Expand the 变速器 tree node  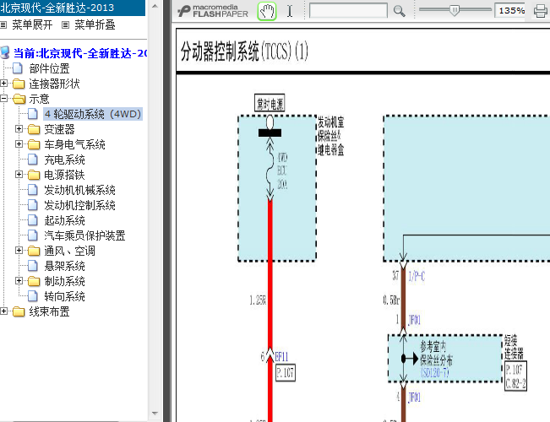[x=19, y=129]
